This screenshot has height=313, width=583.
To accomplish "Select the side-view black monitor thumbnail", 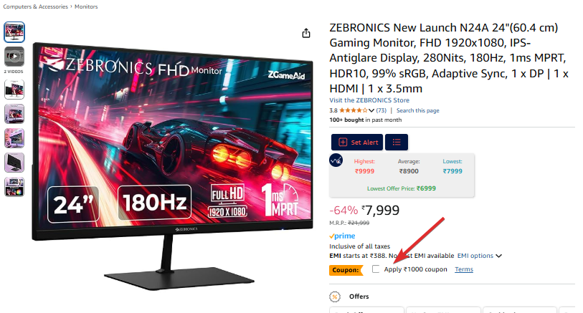I will tap(14, 163).
